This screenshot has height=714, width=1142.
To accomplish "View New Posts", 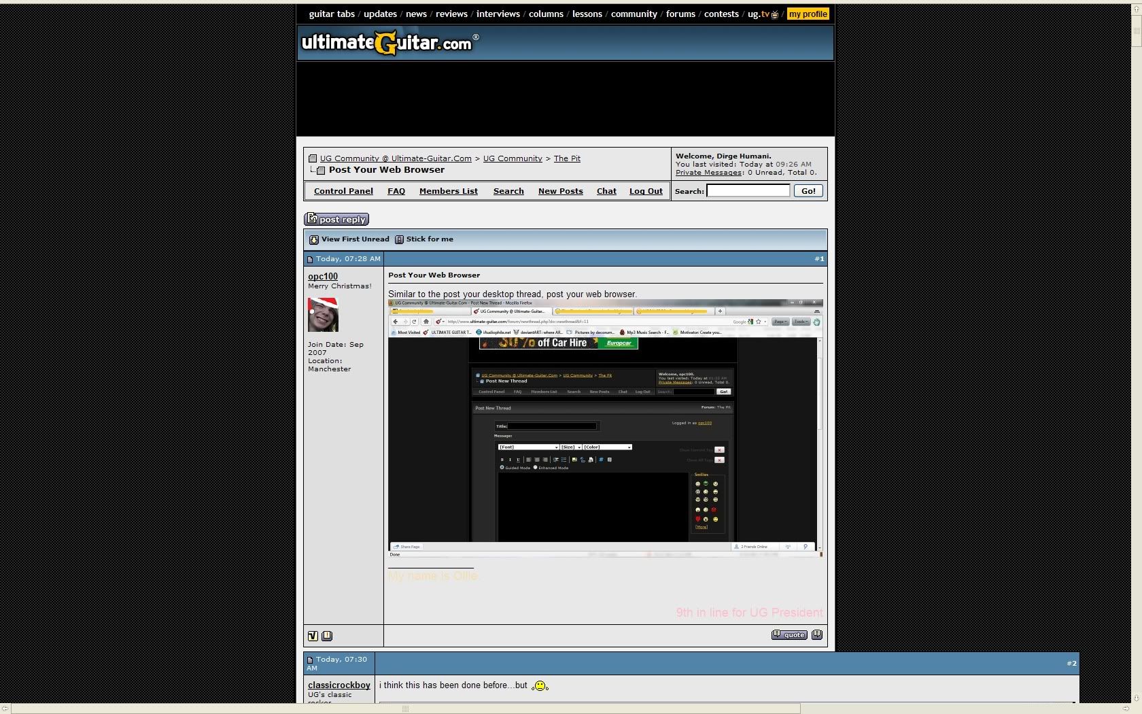I will (561, 191).
